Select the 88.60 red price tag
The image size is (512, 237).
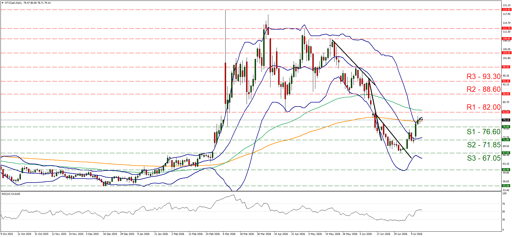click(x=506, y=94)
